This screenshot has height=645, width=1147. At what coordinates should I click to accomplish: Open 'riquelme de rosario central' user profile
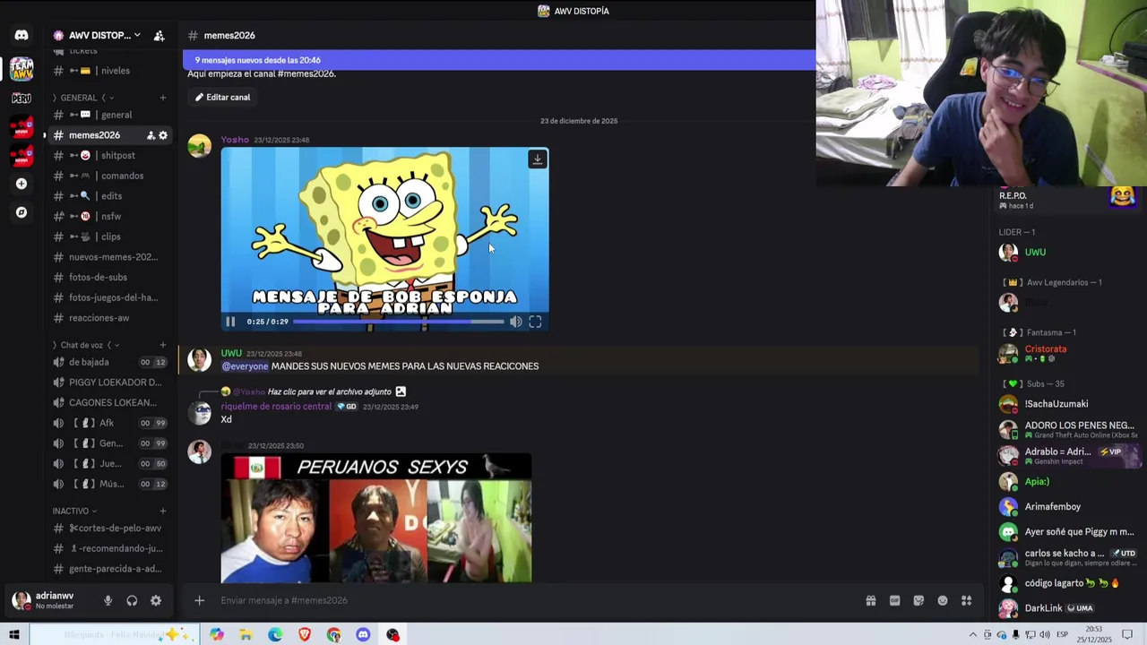(x=276, y=407)
